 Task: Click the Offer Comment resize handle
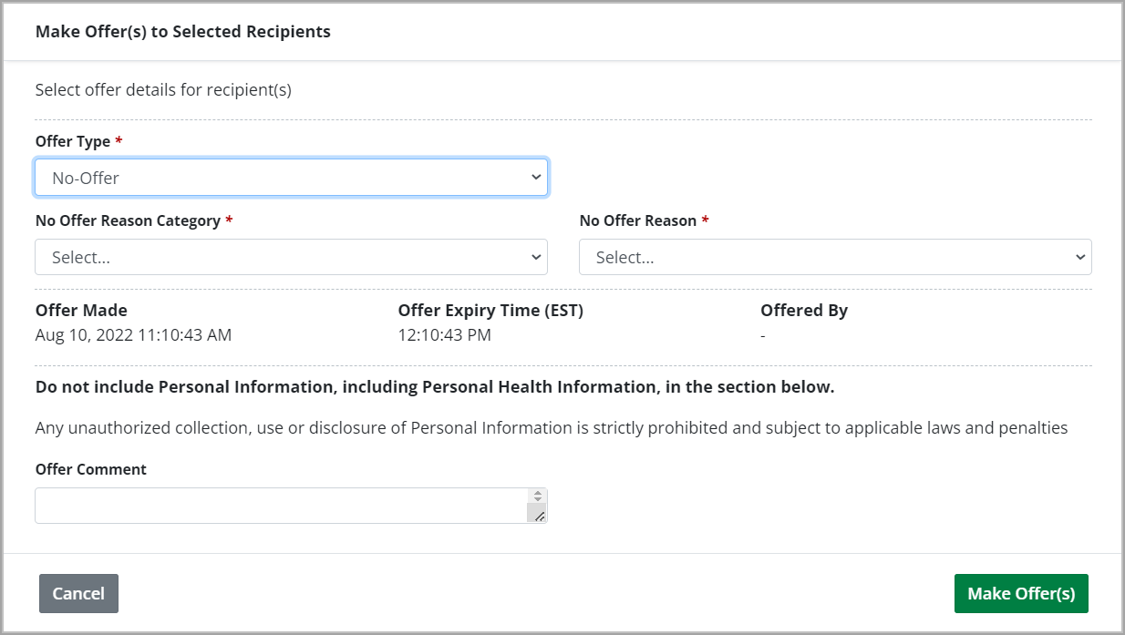tap(538, 515)
